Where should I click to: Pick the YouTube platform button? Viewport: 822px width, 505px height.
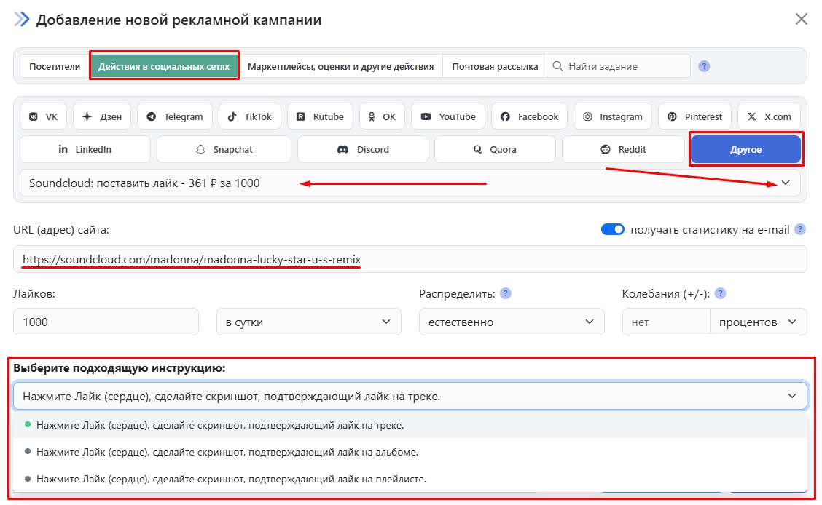pos(448,116)
